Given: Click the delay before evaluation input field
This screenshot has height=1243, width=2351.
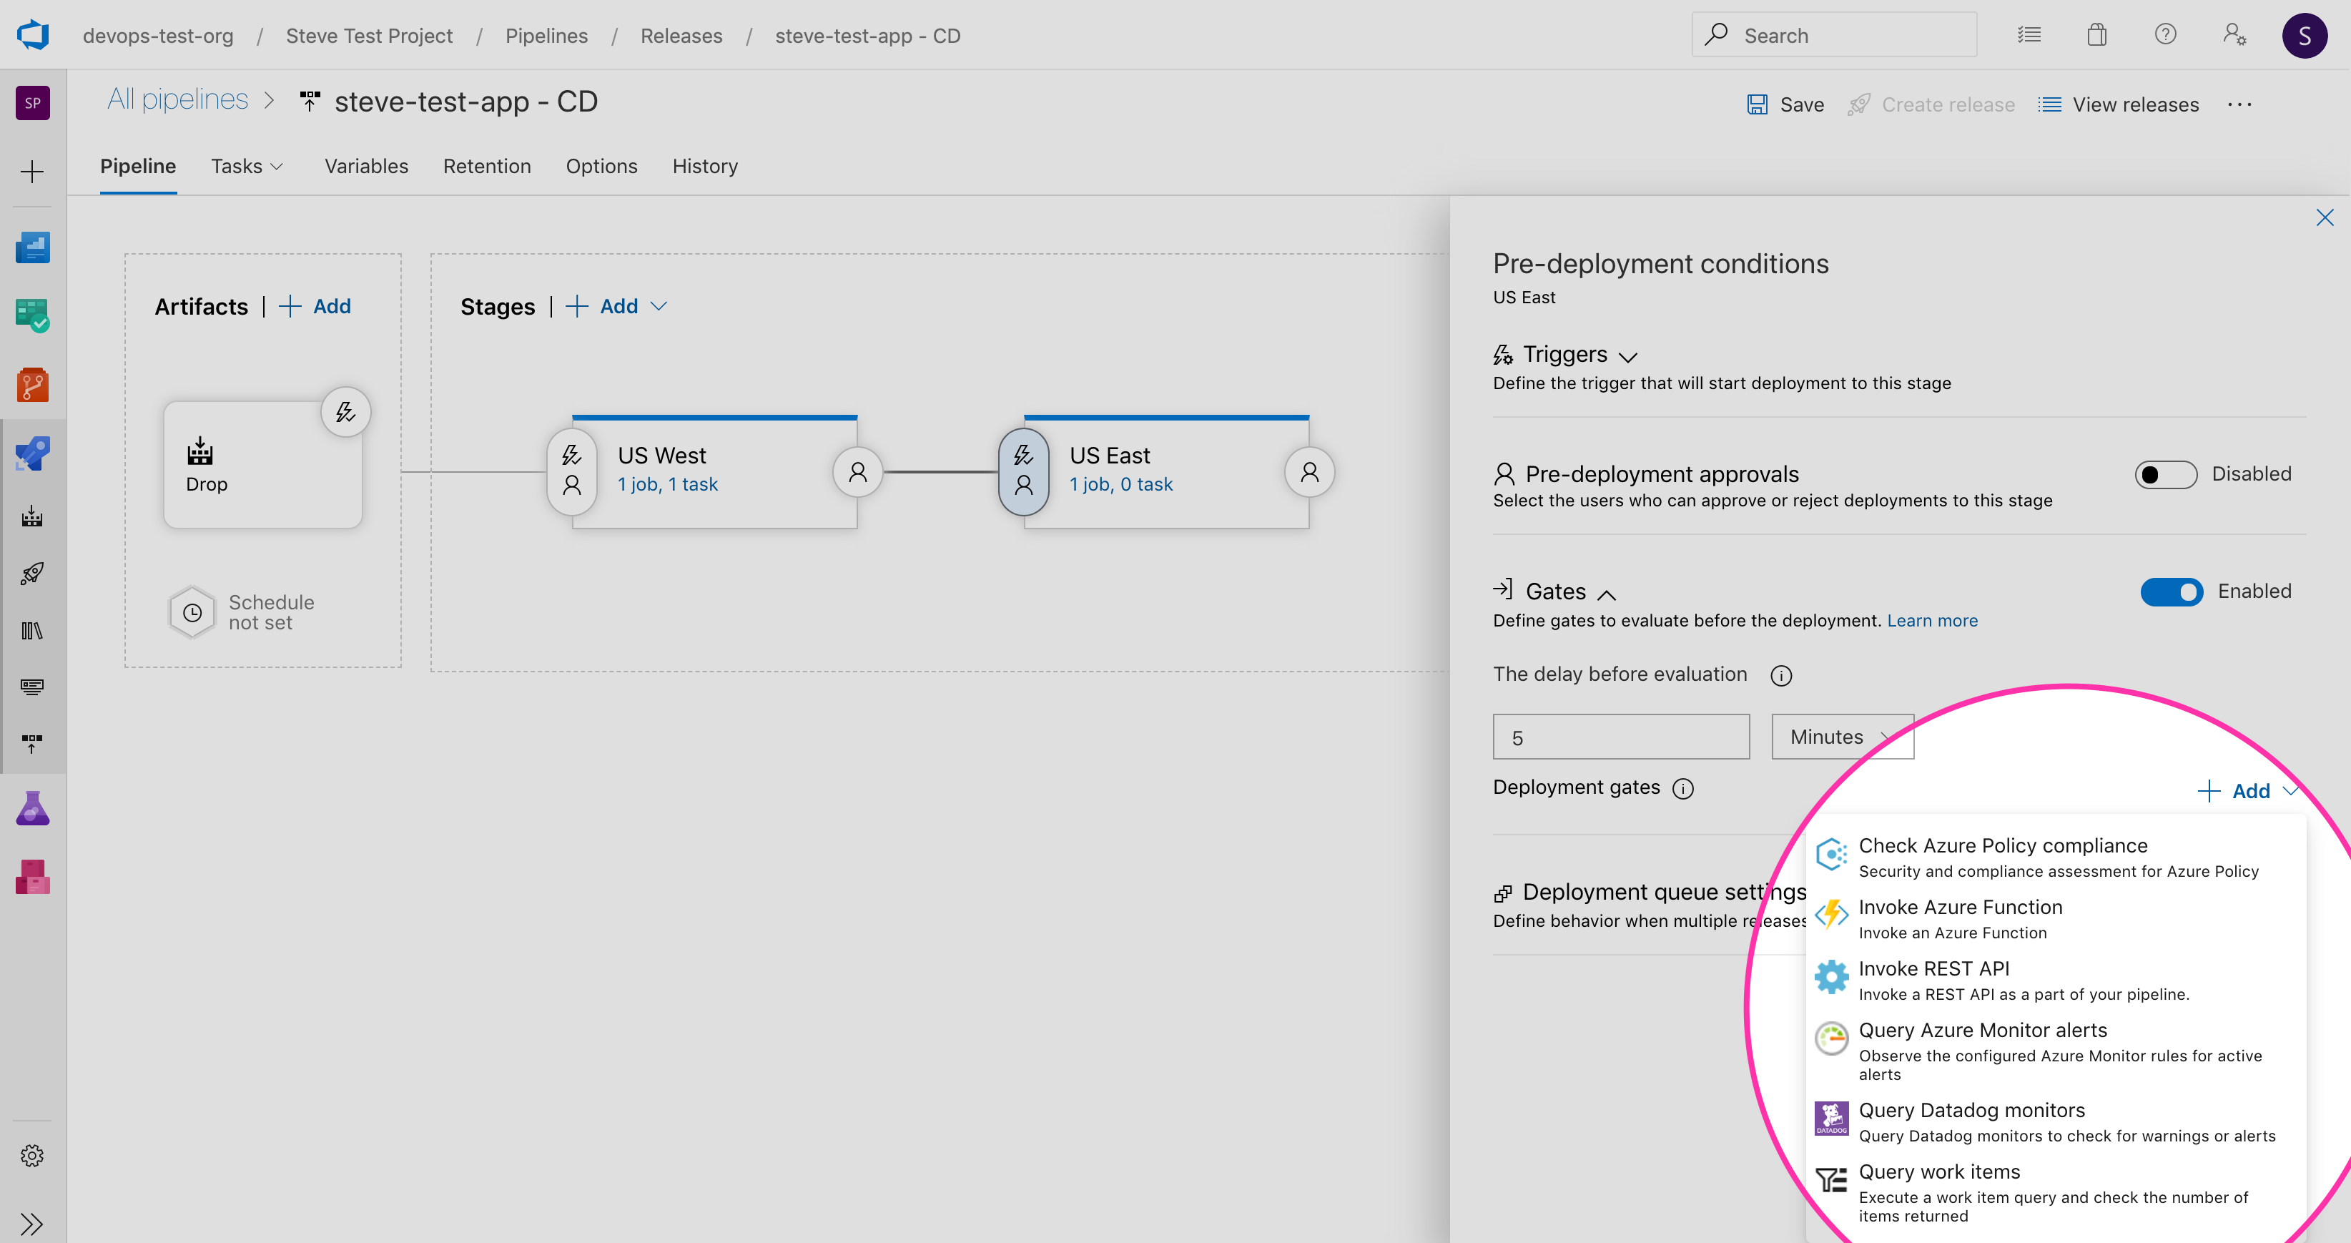Looking at the screenshot, I should (x=1621, y=737).
